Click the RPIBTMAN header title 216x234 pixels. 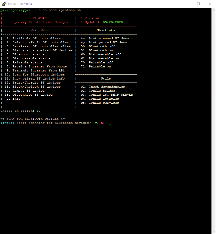pyautogui.click(x=39, y=18)
